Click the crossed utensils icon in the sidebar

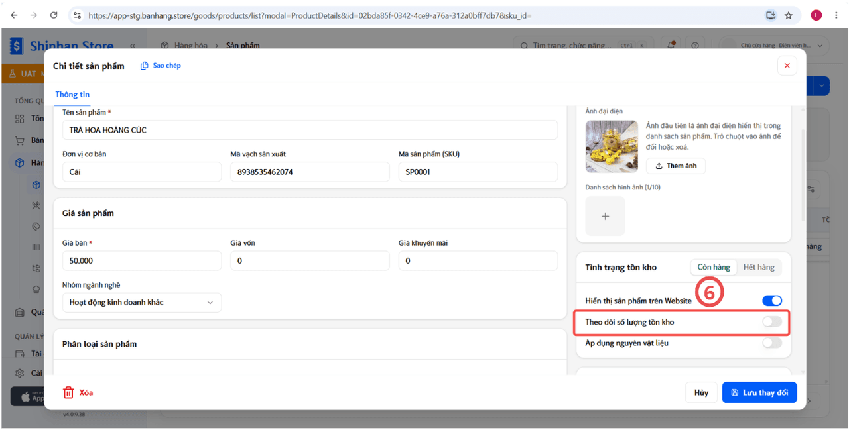pos(36,206)
